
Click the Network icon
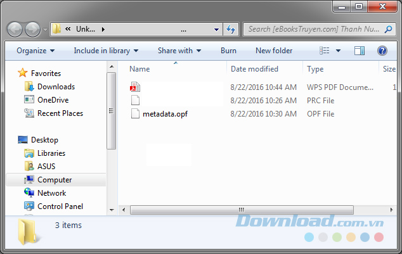click(29, 193)
